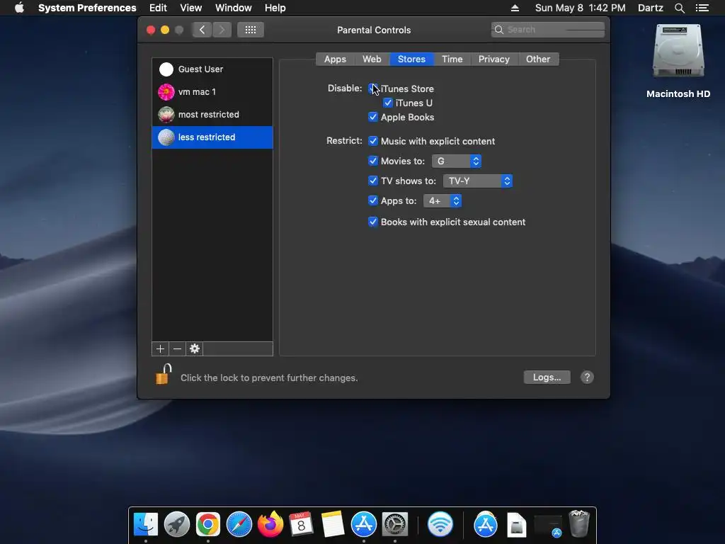Viewport: 725px width, 544px height.
Task: Launch Launchpad rocket icon in dock
Action: point(176,524)
